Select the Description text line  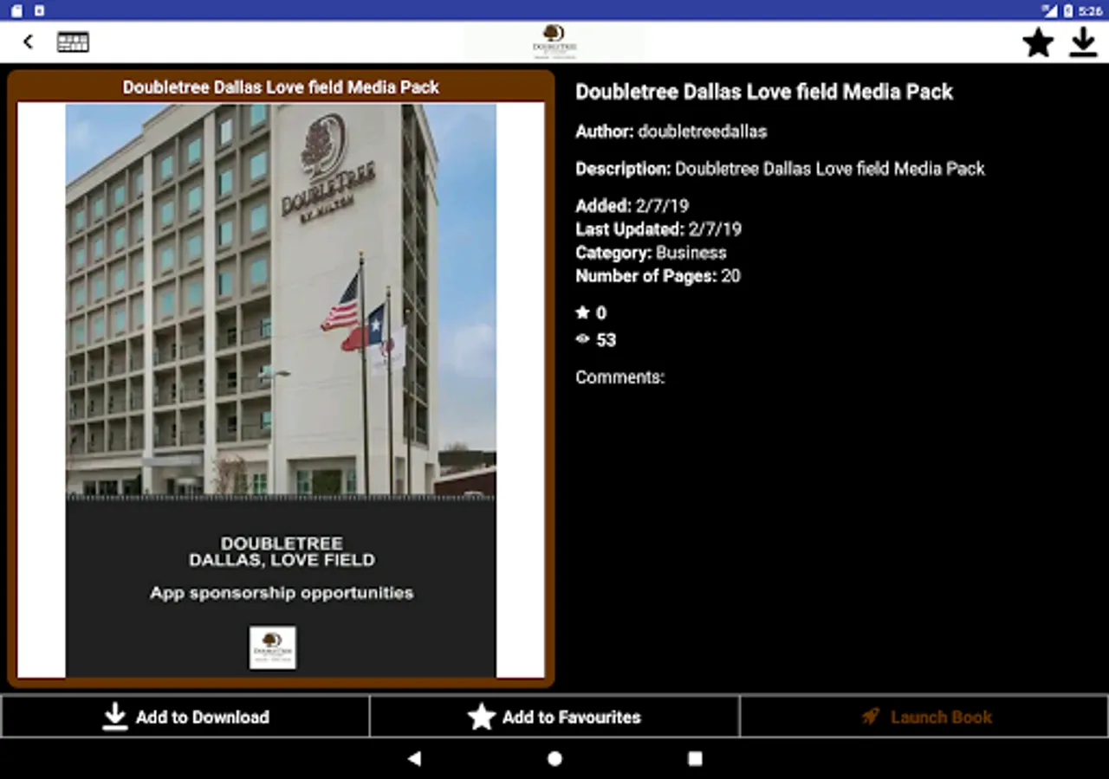(x=780, y=169)
